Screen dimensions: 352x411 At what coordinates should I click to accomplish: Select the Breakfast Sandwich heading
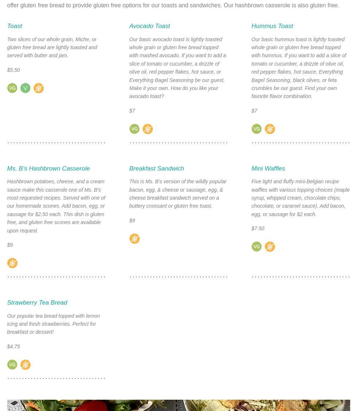click(x=156, y=169)
